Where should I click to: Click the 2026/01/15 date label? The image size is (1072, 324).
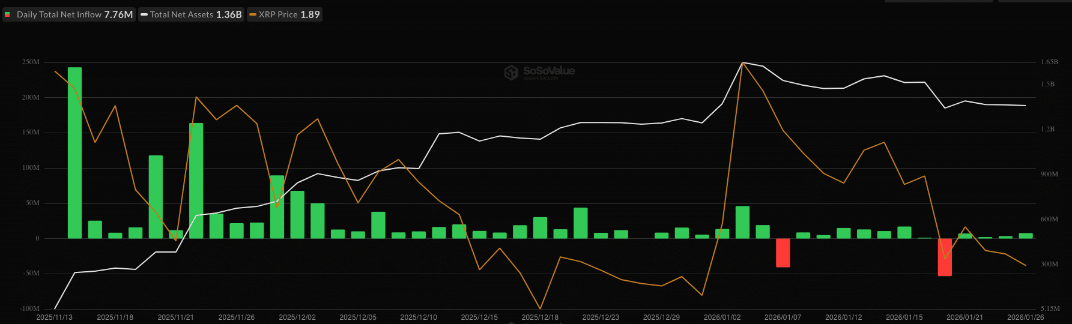904,317
